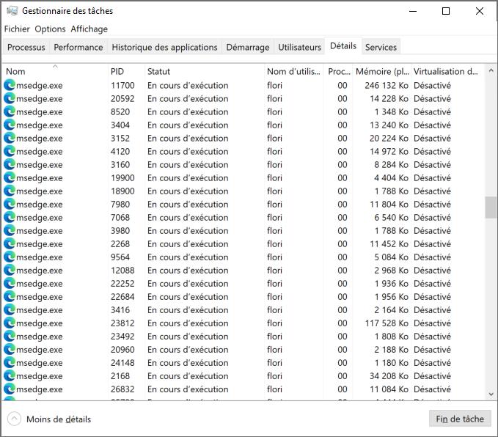This screenshot has width=498, height=437.
Task: Click the Edge icon for PID 11700
Action: pyautogui.click(x=10, y=85)
